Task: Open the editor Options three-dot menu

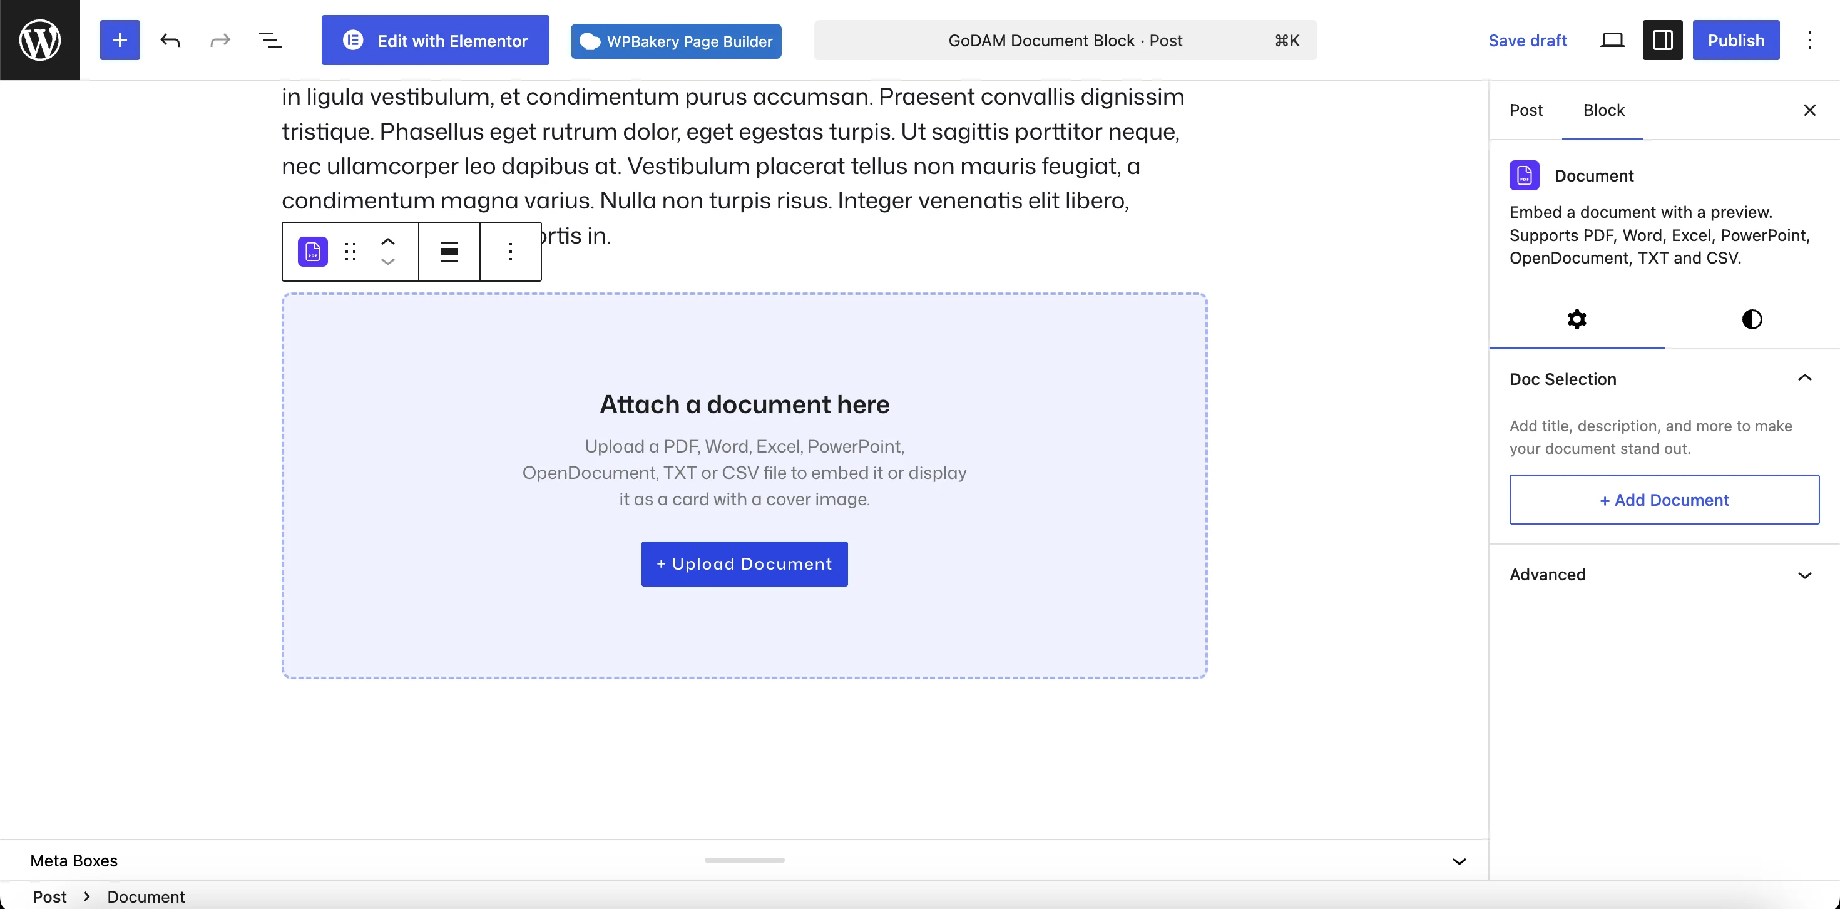Action: [x=1809, y=40]
